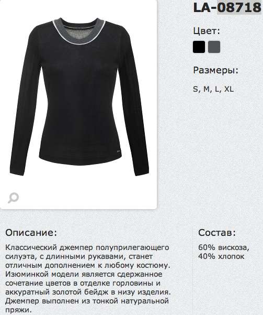Select size XL in the sizes list
Screen dimensions: 263x315
(229, 89)
